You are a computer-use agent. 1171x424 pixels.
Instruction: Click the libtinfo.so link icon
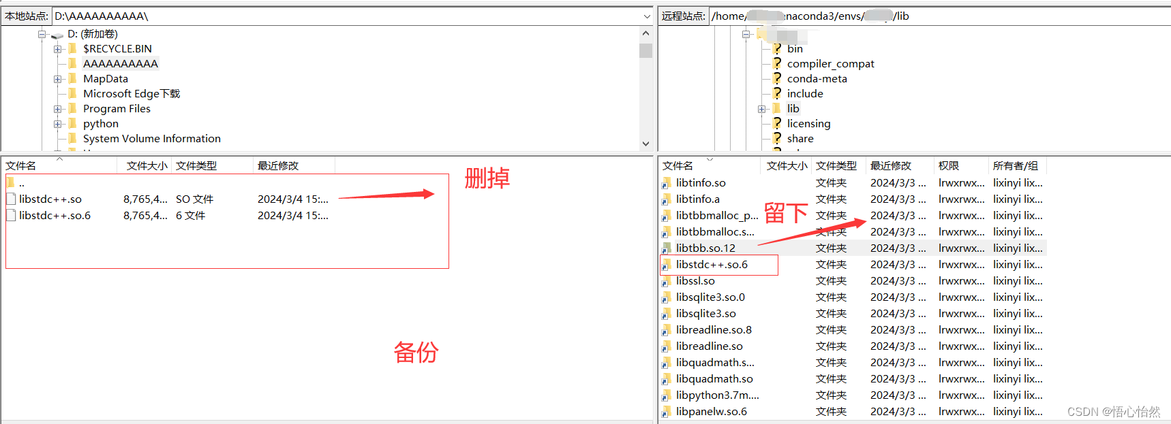(667, 182)
